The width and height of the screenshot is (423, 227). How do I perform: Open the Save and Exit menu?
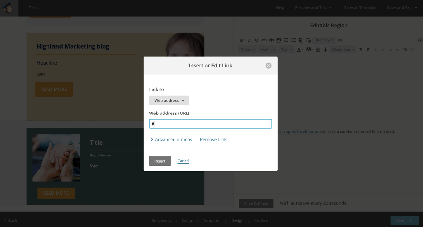coord(402,8)
